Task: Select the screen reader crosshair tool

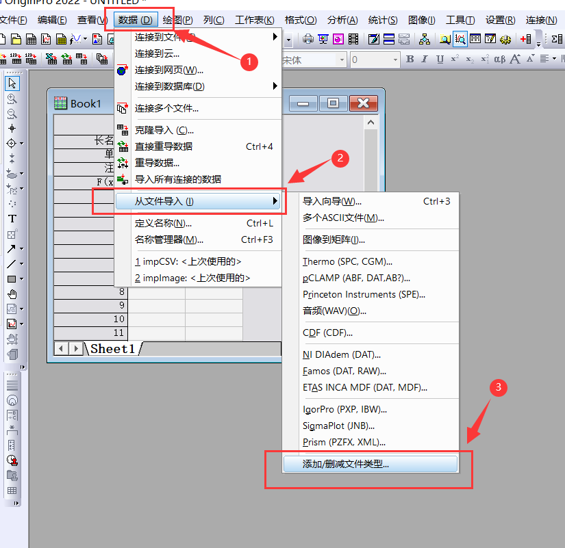Action: coord(12,129)
